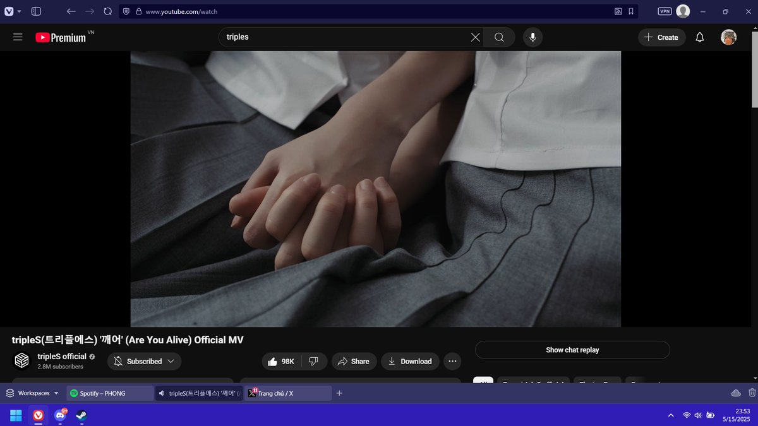
Task: Open the volume speaker tray icon
Action: tap(698, 415)
